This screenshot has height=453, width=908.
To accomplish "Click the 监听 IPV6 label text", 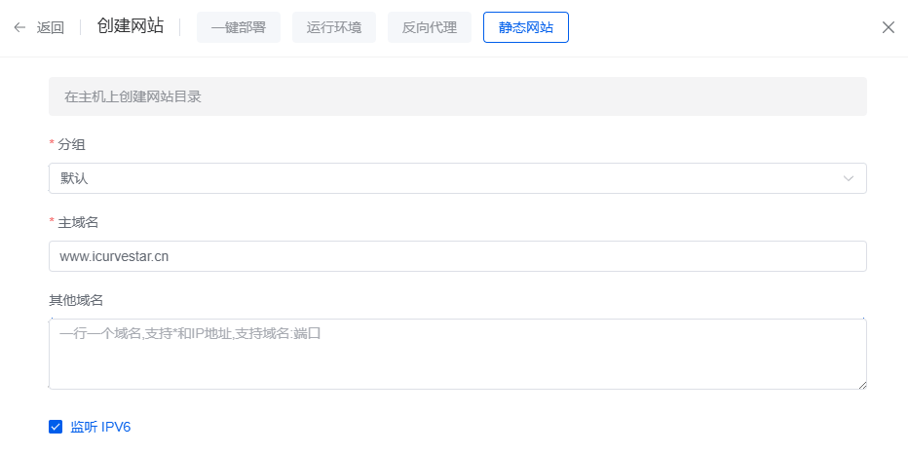I will pyautogui.click(x=100, y=426).
